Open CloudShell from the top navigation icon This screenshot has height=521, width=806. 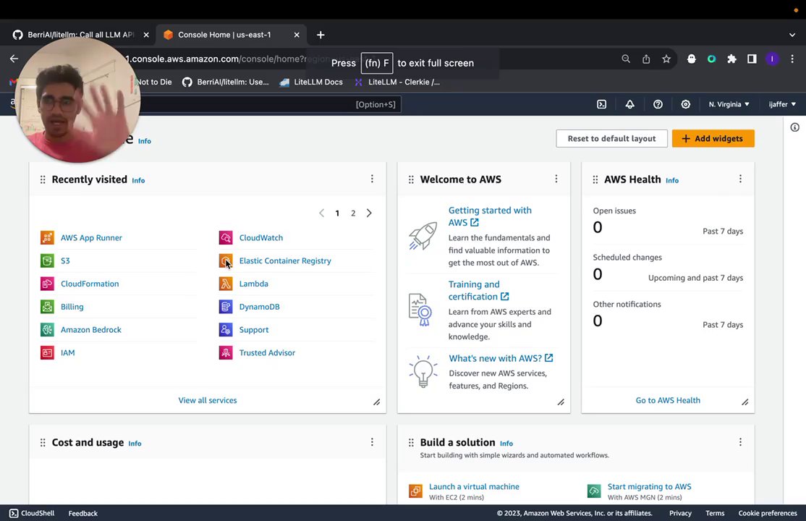tap(601, 104)
